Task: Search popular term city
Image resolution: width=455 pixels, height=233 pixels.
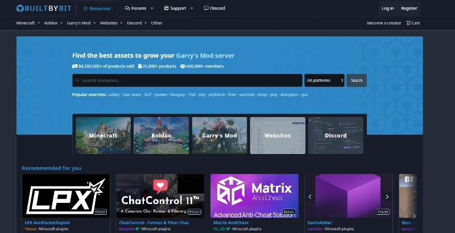Action: tap(202, 94)
